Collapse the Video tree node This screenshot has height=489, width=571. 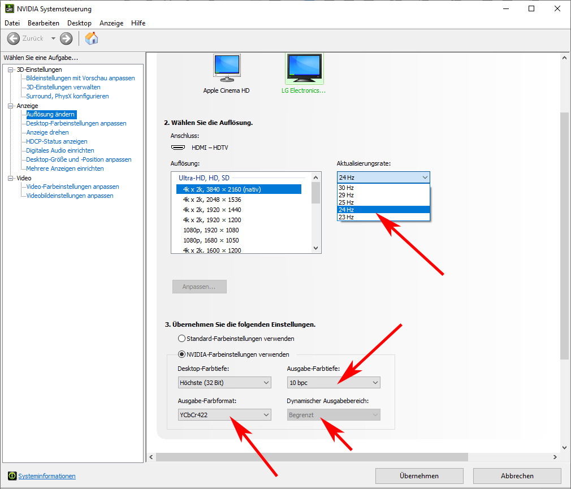pyautogui.click(x=11, y=178)
